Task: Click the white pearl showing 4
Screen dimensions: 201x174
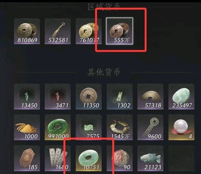Action: point(181,127)
